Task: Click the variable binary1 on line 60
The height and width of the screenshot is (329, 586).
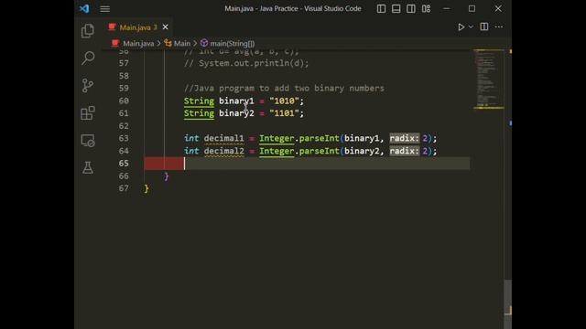Action: [236, 101]
